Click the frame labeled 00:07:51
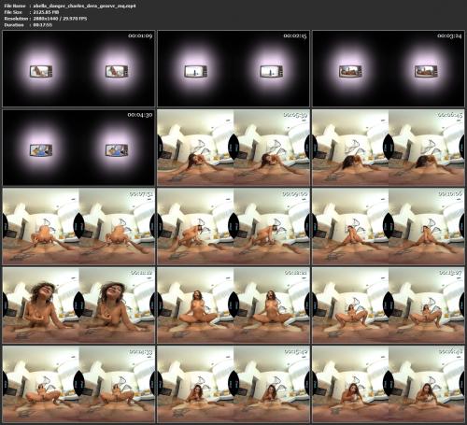 point(78,226)
